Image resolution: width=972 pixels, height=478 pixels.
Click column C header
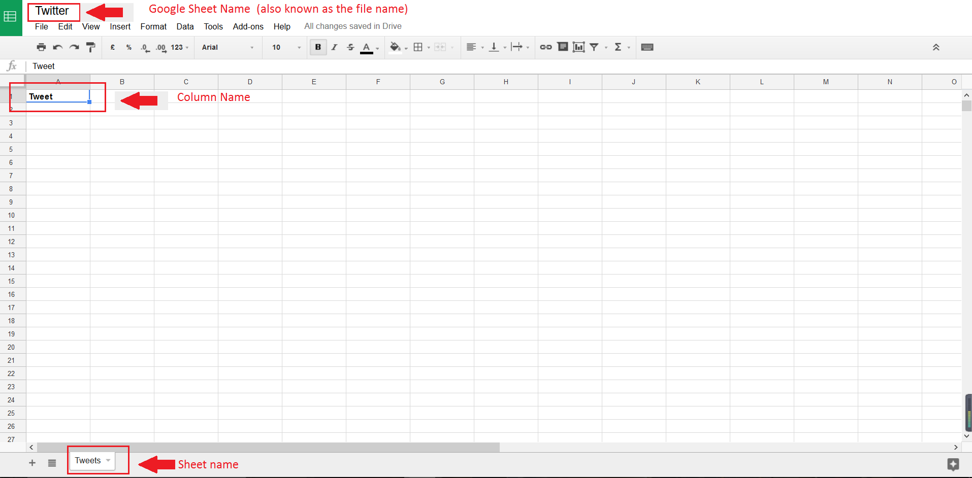(x=186, y=82)
